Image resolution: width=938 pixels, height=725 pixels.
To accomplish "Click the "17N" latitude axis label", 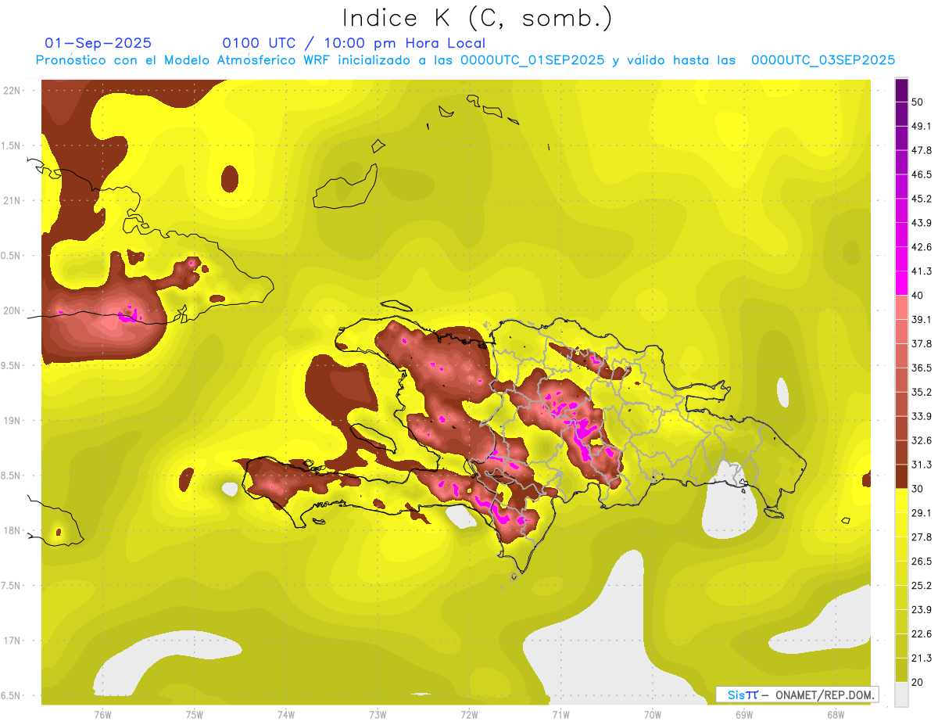I will (13, 641).
